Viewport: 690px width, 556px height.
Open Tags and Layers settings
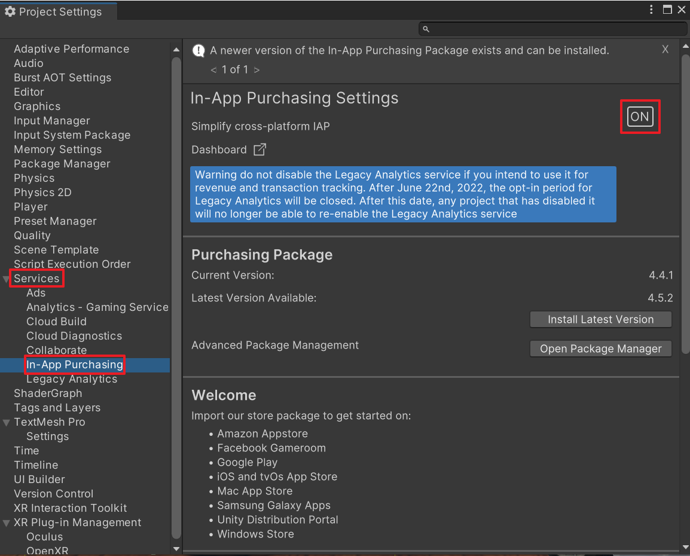point(57,408)
